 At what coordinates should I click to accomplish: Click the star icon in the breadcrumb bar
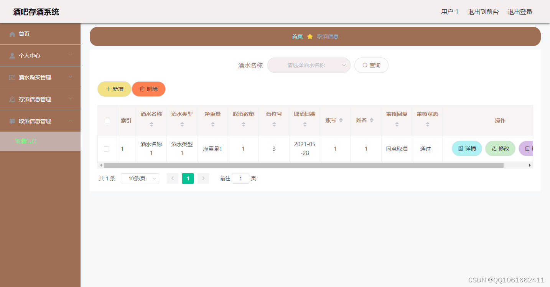click(x=310, y=36)
